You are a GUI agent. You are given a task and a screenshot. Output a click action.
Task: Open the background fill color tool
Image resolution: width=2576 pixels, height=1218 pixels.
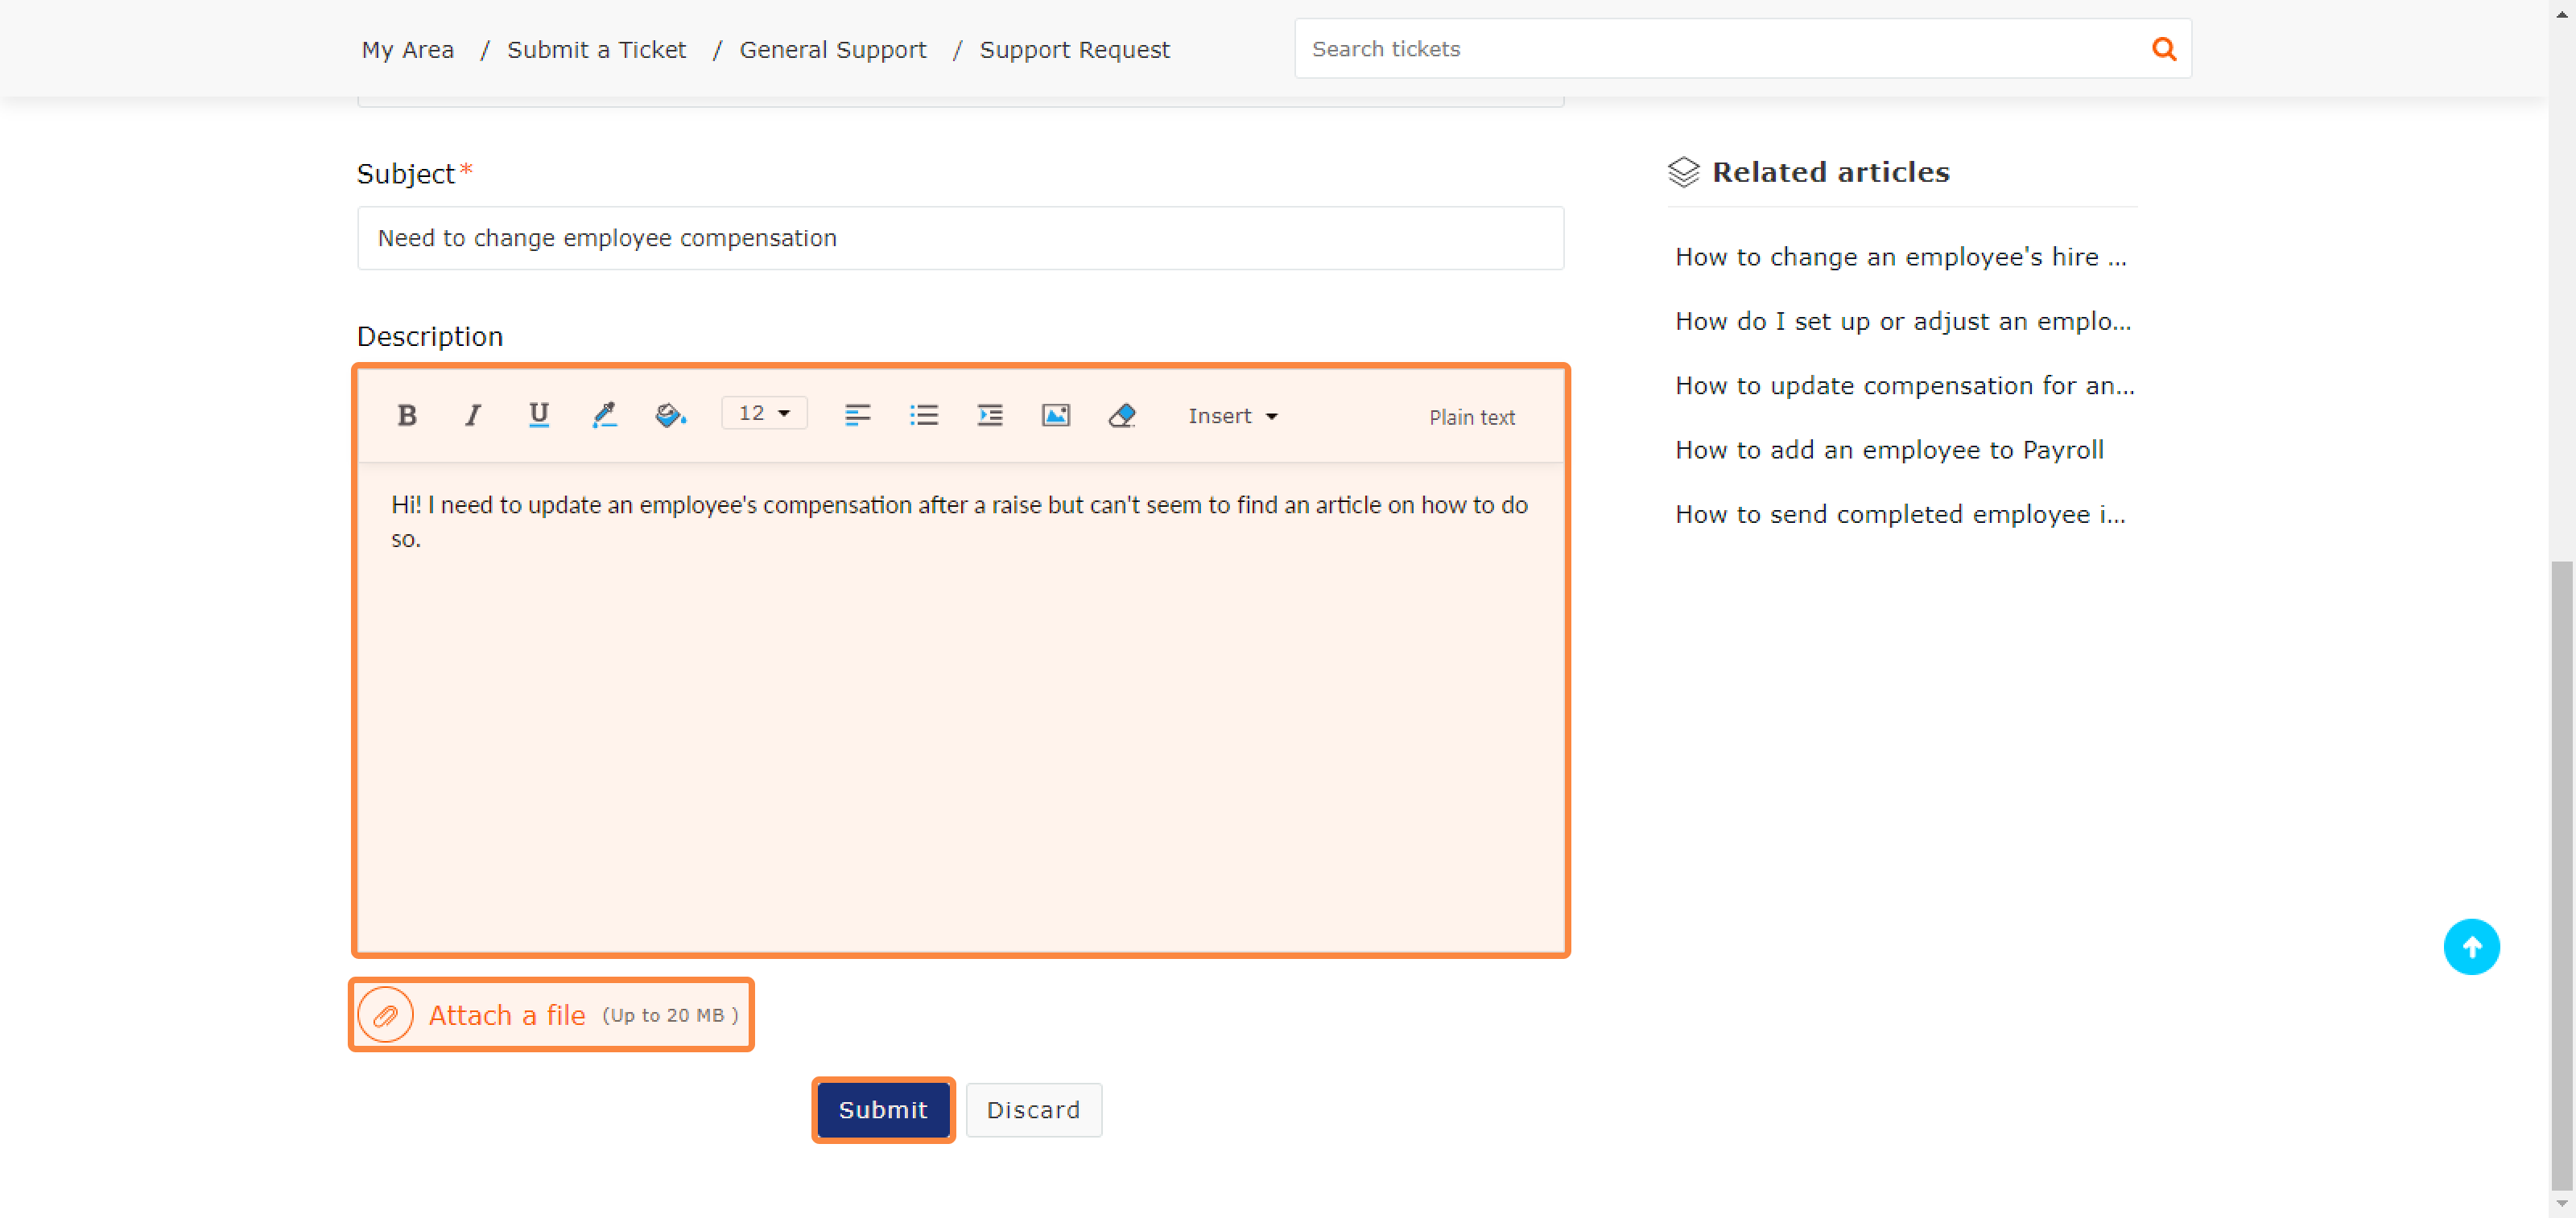671,414
